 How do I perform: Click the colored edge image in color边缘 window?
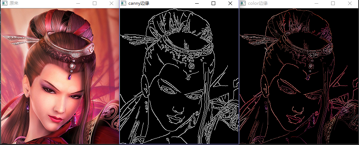[299, 76]
